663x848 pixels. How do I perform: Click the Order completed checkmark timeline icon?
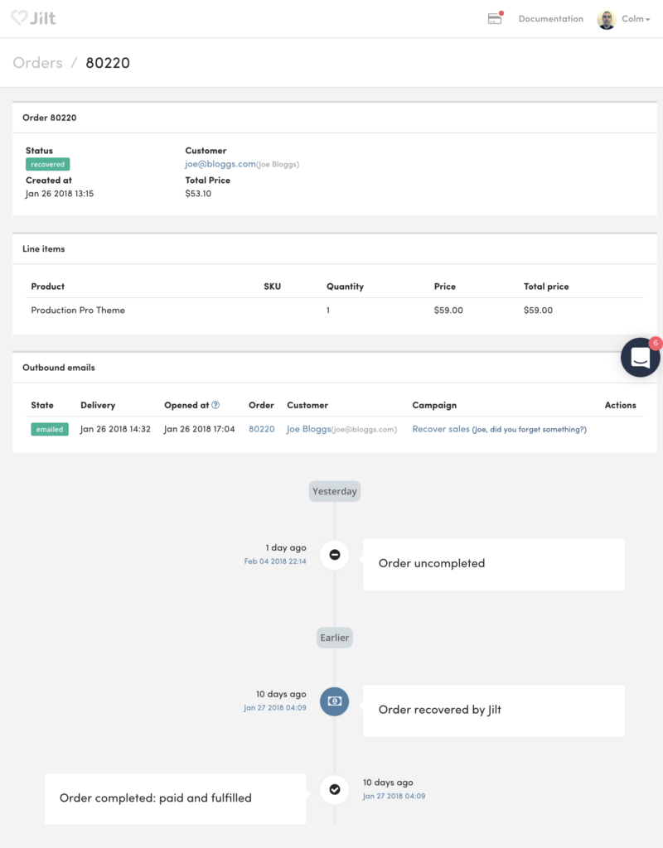point(335,789)
